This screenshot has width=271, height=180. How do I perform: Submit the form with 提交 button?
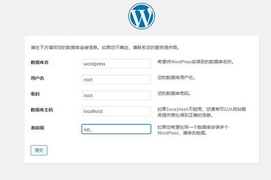(x=39, y=150)
